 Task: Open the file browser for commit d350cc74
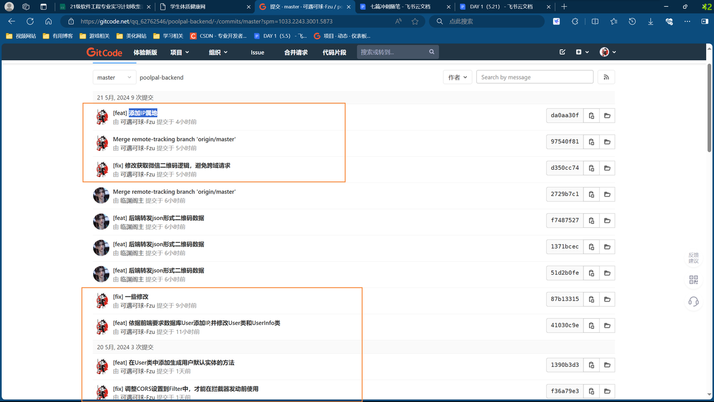(607, 168)
